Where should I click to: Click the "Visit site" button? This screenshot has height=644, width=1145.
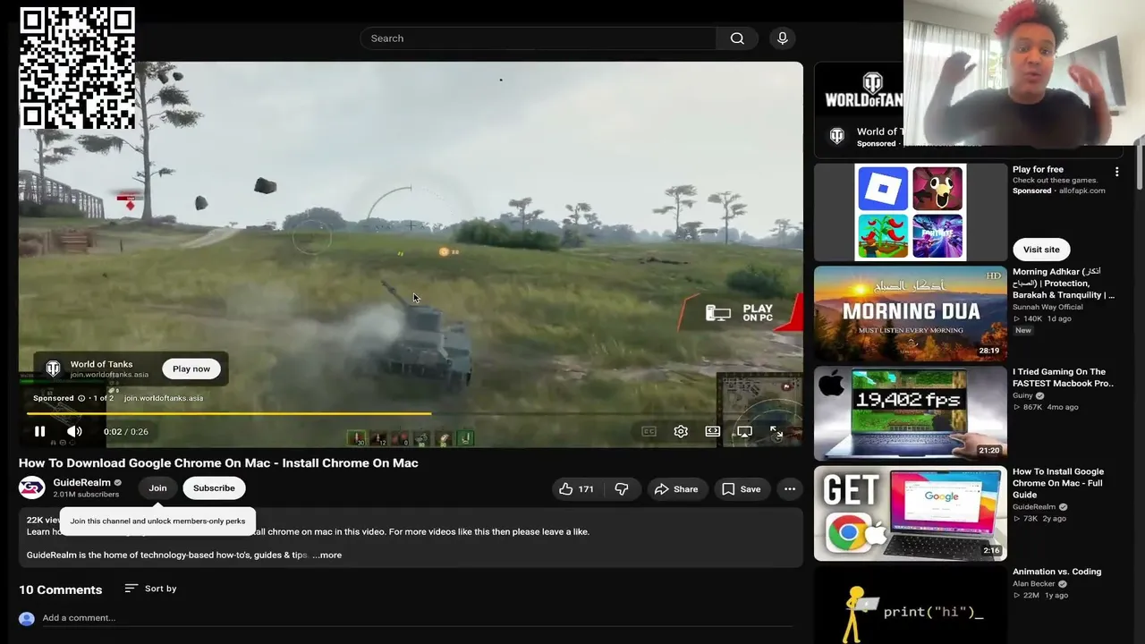pyautogui.click(x=1041, y=250)
